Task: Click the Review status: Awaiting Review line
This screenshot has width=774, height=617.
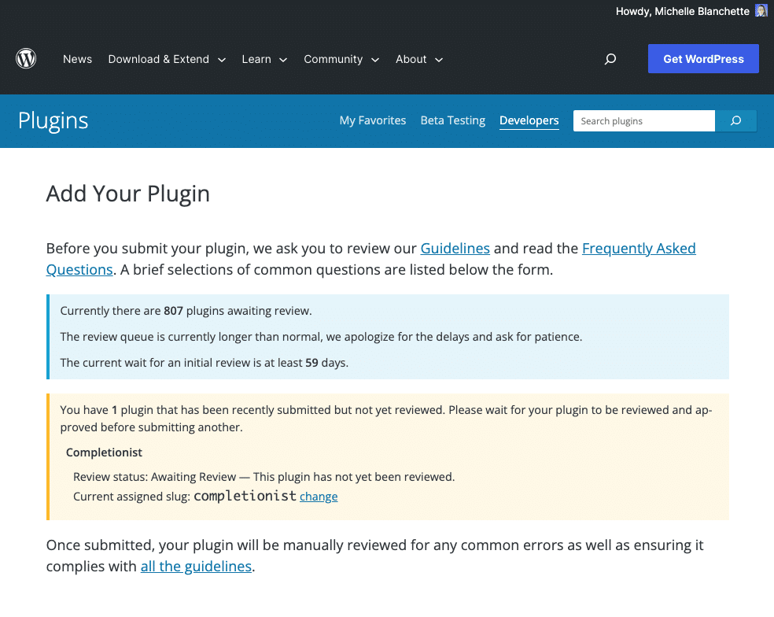Action: click(x=264, y=477)
